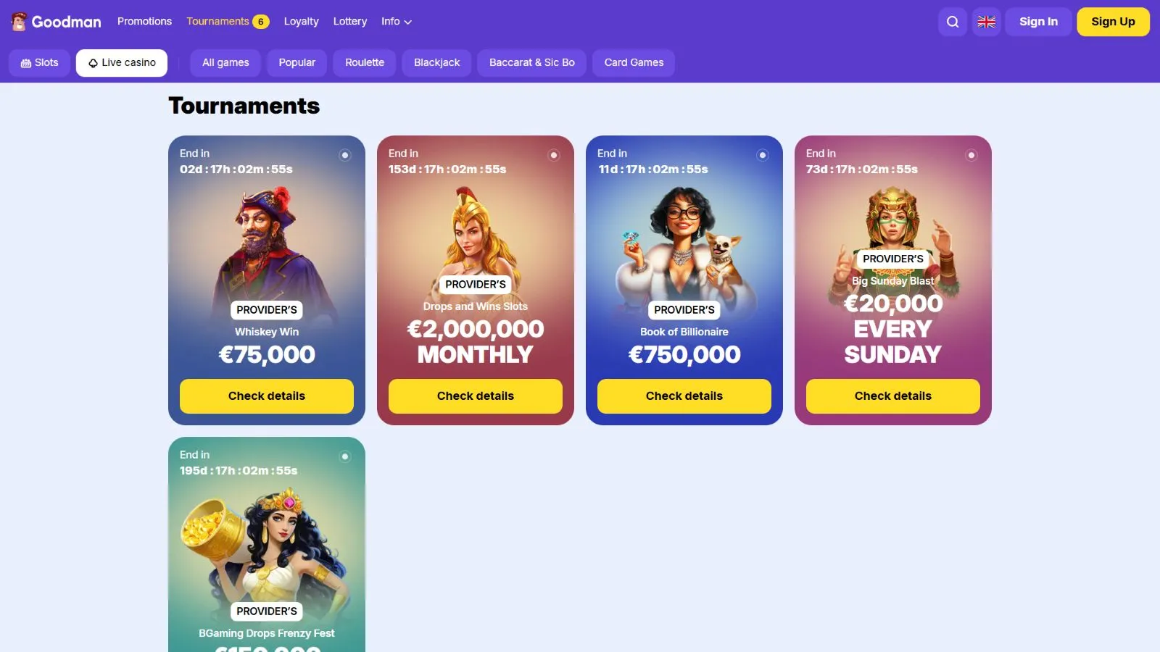1160x652 pixels.
Task: Select the Slots category icon
Action: coord(26,63)
